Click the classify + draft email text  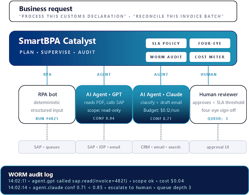161,103
